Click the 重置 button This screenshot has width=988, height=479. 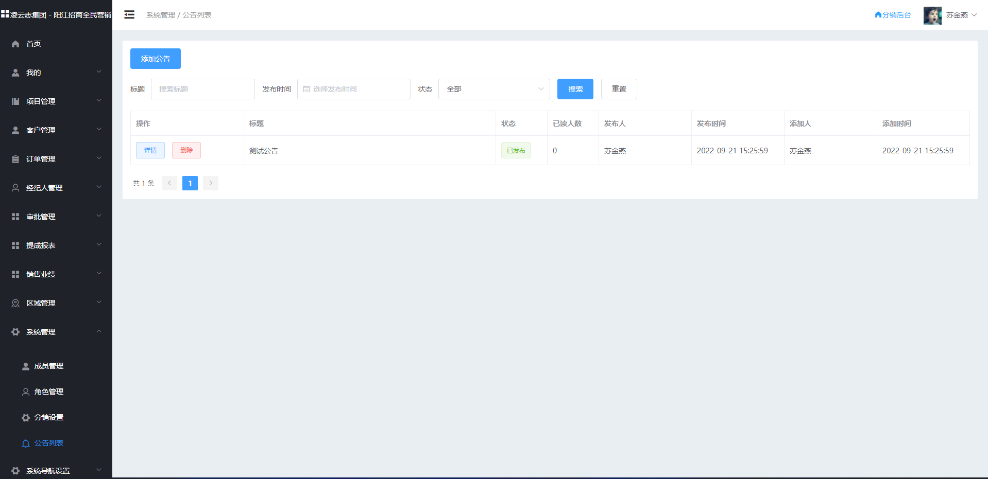click(619, 89)
